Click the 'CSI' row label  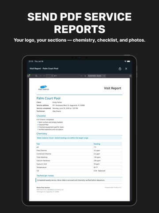coord(38,171)
